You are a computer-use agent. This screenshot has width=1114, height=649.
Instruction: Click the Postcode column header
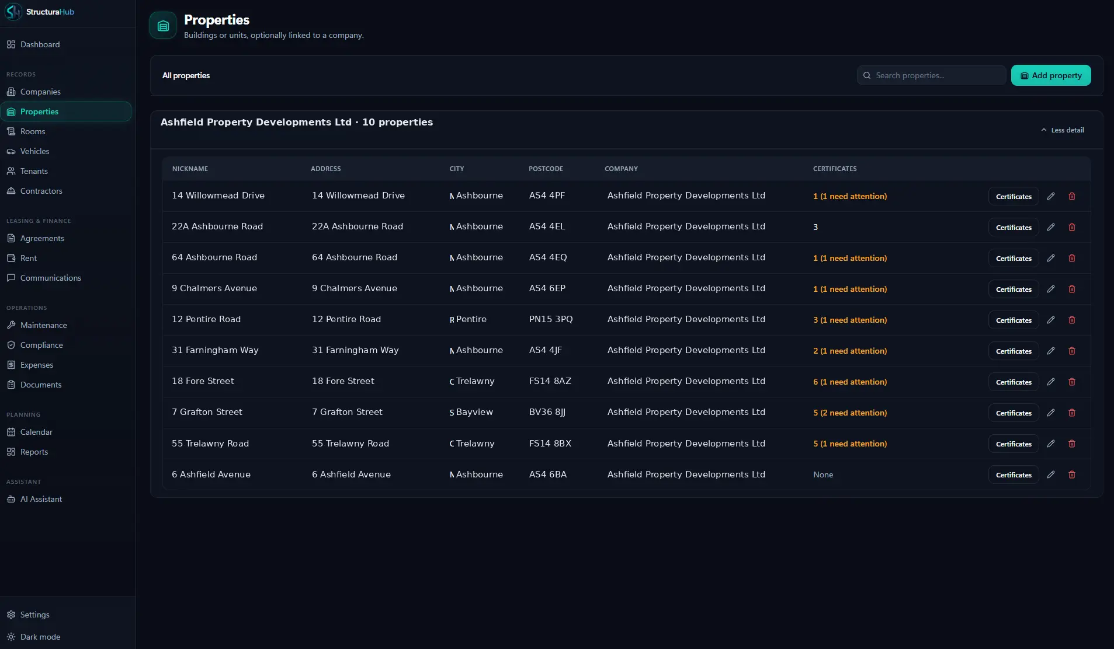click(546, 169)
